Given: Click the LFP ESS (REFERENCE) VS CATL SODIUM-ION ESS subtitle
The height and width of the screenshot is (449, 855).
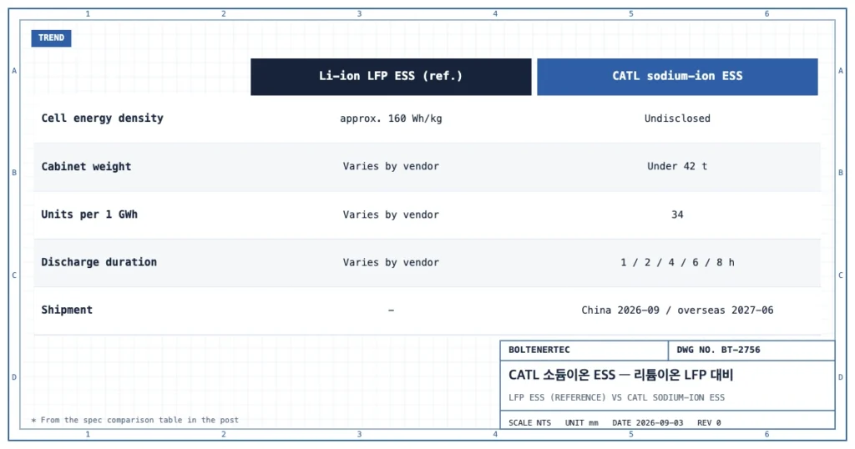Looking at the screenshot, I should tap(617, 398).
